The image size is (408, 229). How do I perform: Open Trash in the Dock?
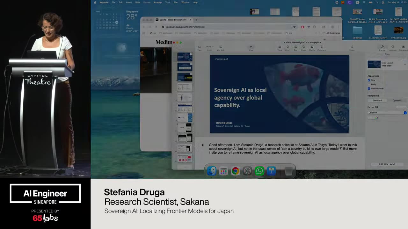288,171
